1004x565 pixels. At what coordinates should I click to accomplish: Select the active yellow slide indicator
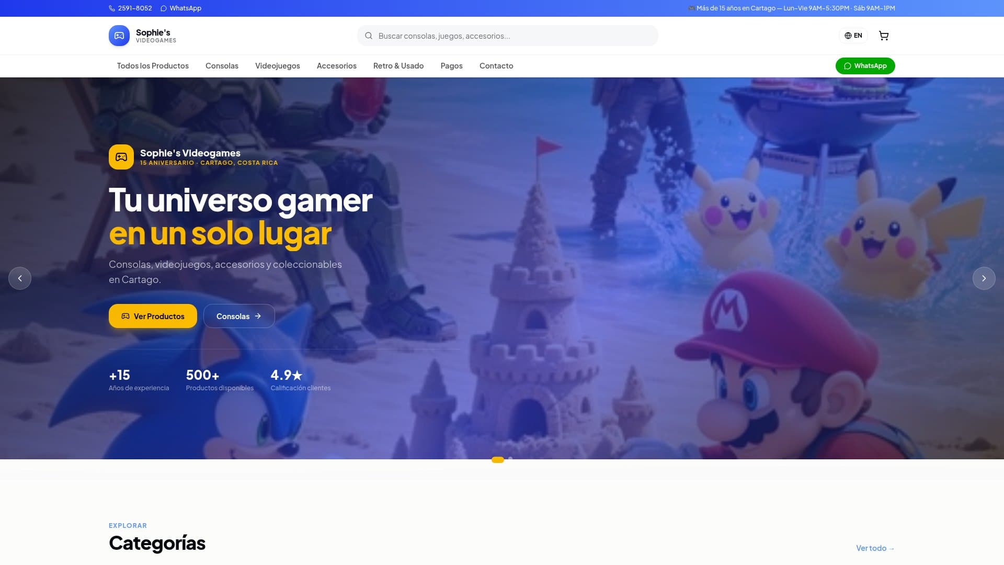498,460
